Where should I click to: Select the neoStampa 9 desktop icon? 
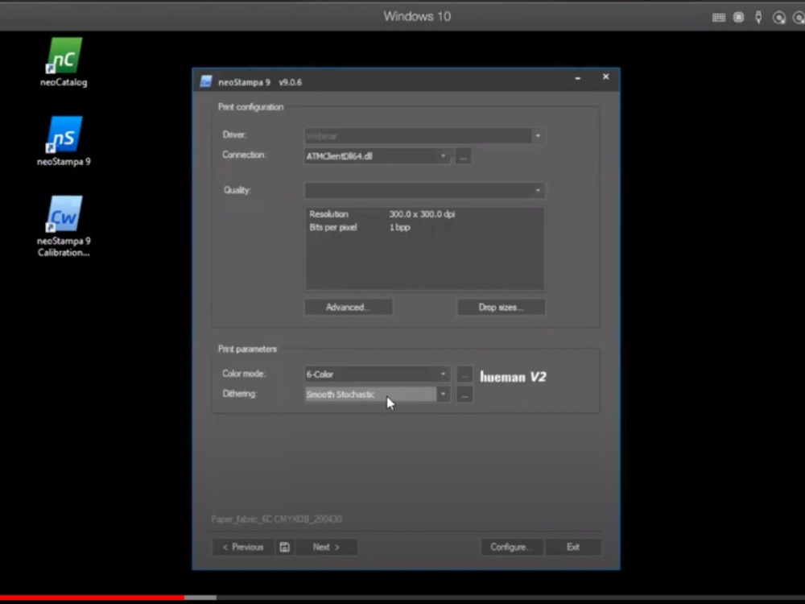64,141
